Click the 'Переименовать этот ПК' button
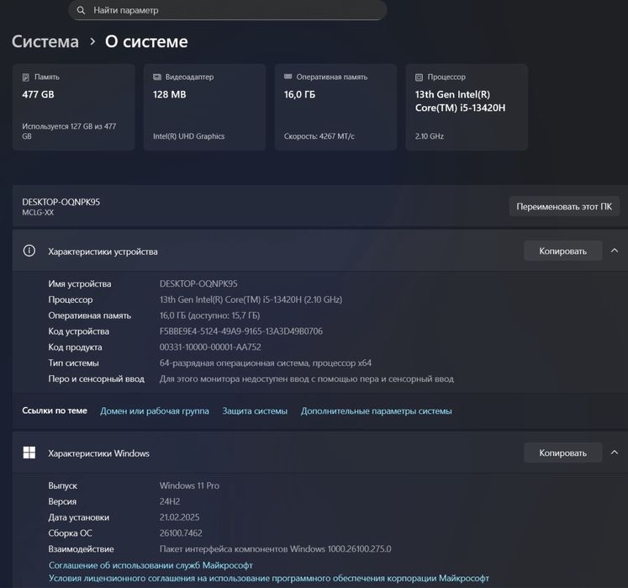Image resolution: width=628 pixels, height=588 pixels. [x=564, y=206]
